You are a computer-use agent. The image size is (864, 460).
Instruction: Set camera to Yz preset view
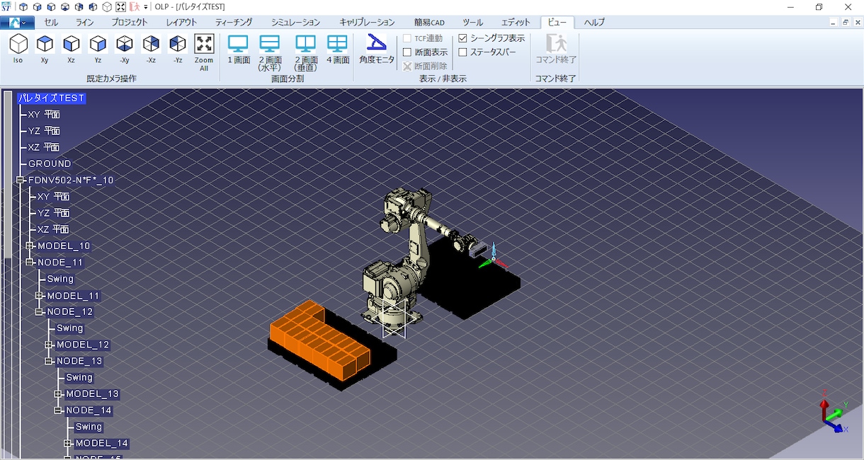(x=98, y=50)
